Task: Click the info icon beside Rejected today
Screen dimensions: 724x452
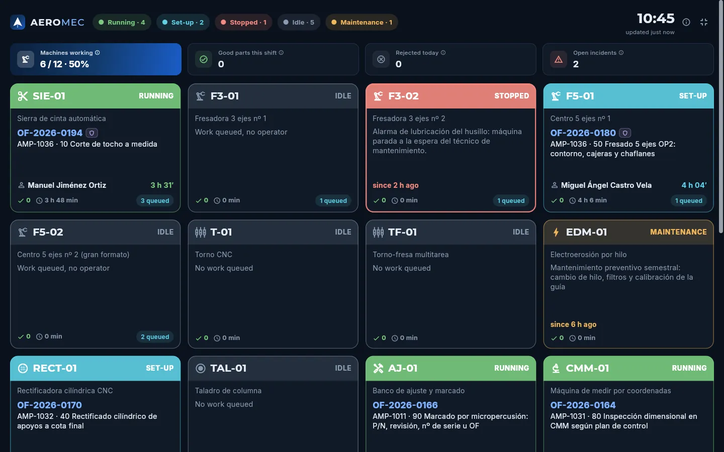Action: click(443, 53)
